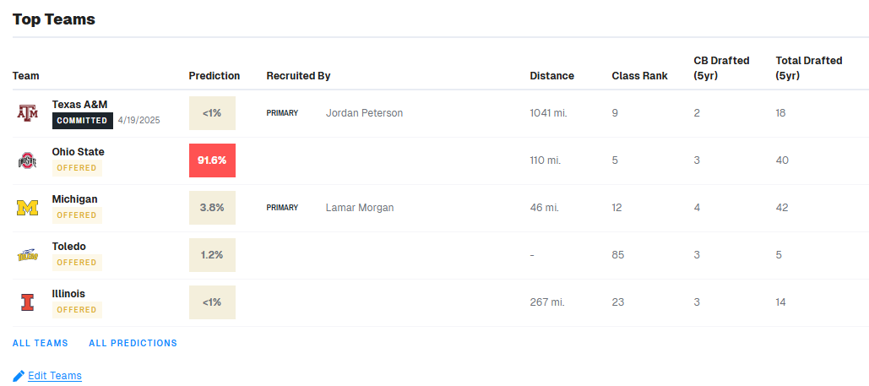This screenshot has height=386, width=869.
Task: View ALL TEAMS list
Action: pos(41,344)
